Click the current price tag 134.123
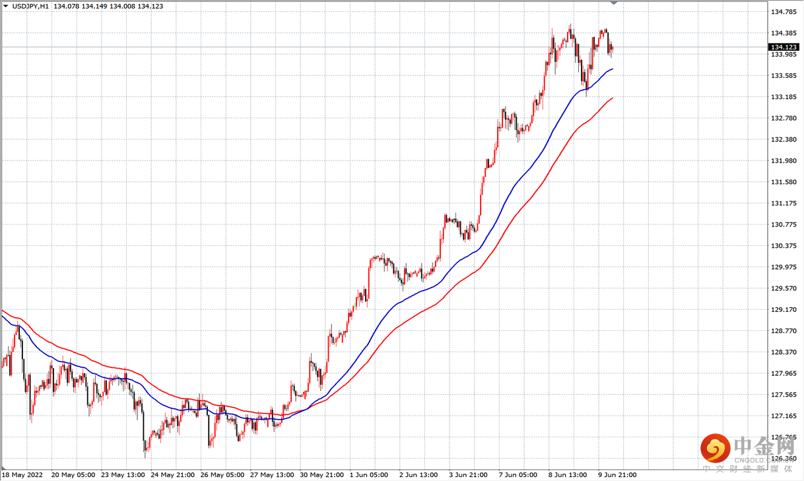The width and height of the screenshot is (804, 481). [x=784, y=47]
